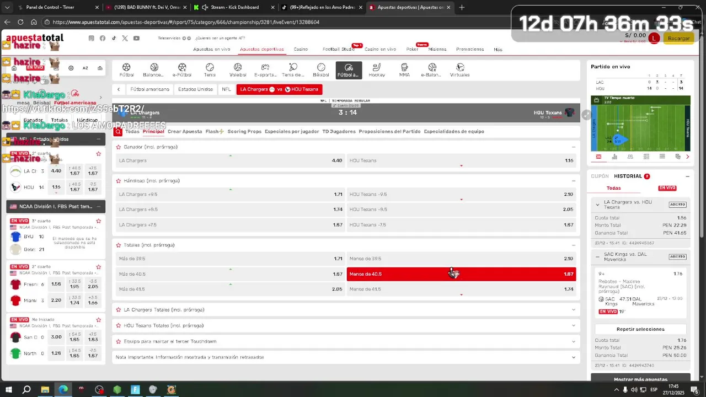This screenshot has width=706, height=397.
Task: Select the MMA sport icon
Action: pyautogui.click(x=404, y=70)
